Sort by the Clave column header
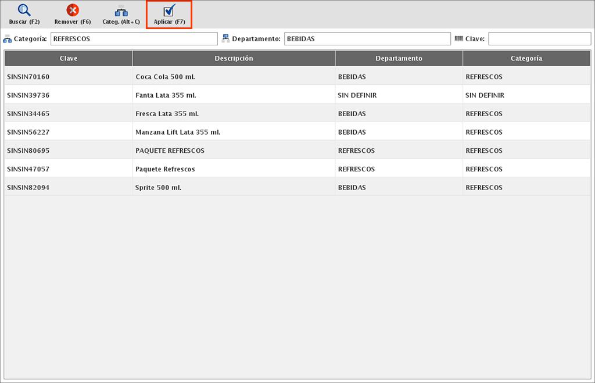Viewport: 595px width, 383px height. click(x=69, y=59)
